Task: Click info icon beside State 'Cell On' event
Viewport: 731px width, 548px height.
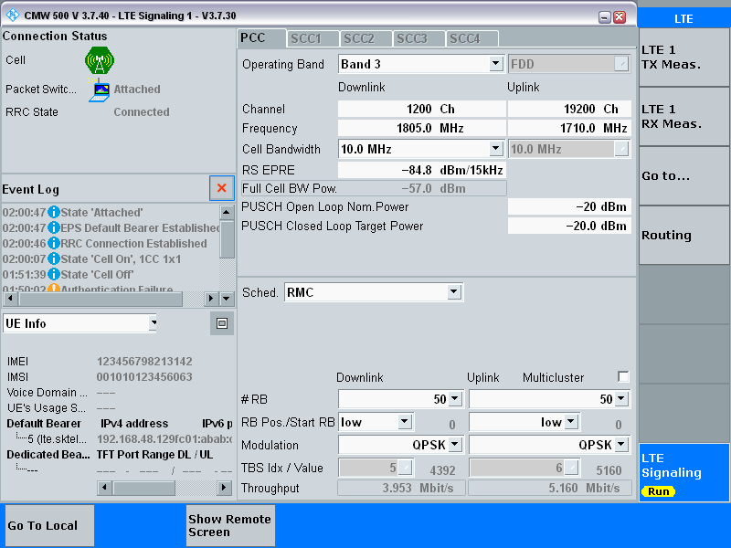Action: click(x=54, y=258)
